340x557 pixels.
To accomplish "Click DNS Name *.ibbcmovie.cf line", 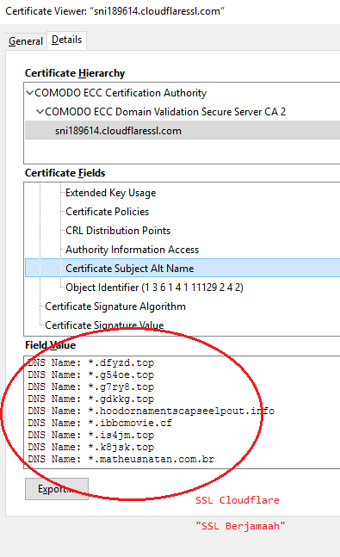I will point(100,424).
